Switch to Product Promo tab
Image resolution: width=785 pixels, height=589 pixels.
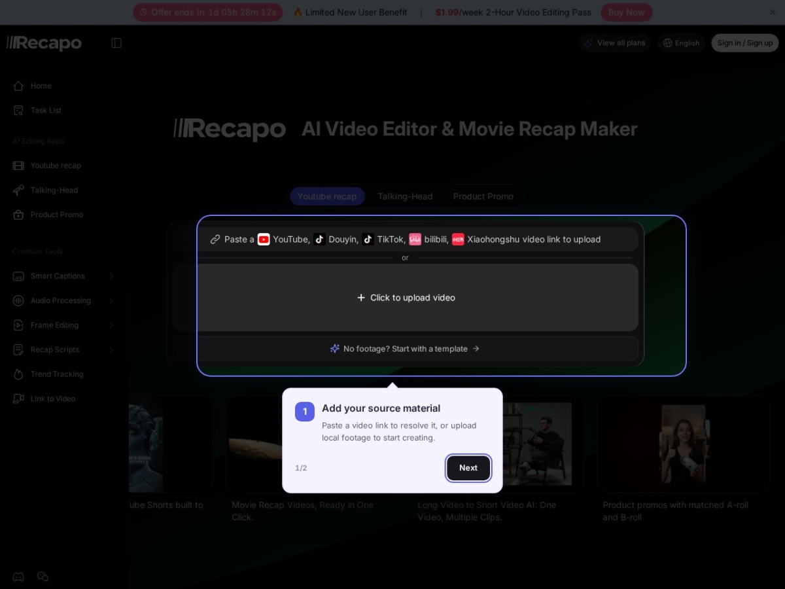point(483,196)
